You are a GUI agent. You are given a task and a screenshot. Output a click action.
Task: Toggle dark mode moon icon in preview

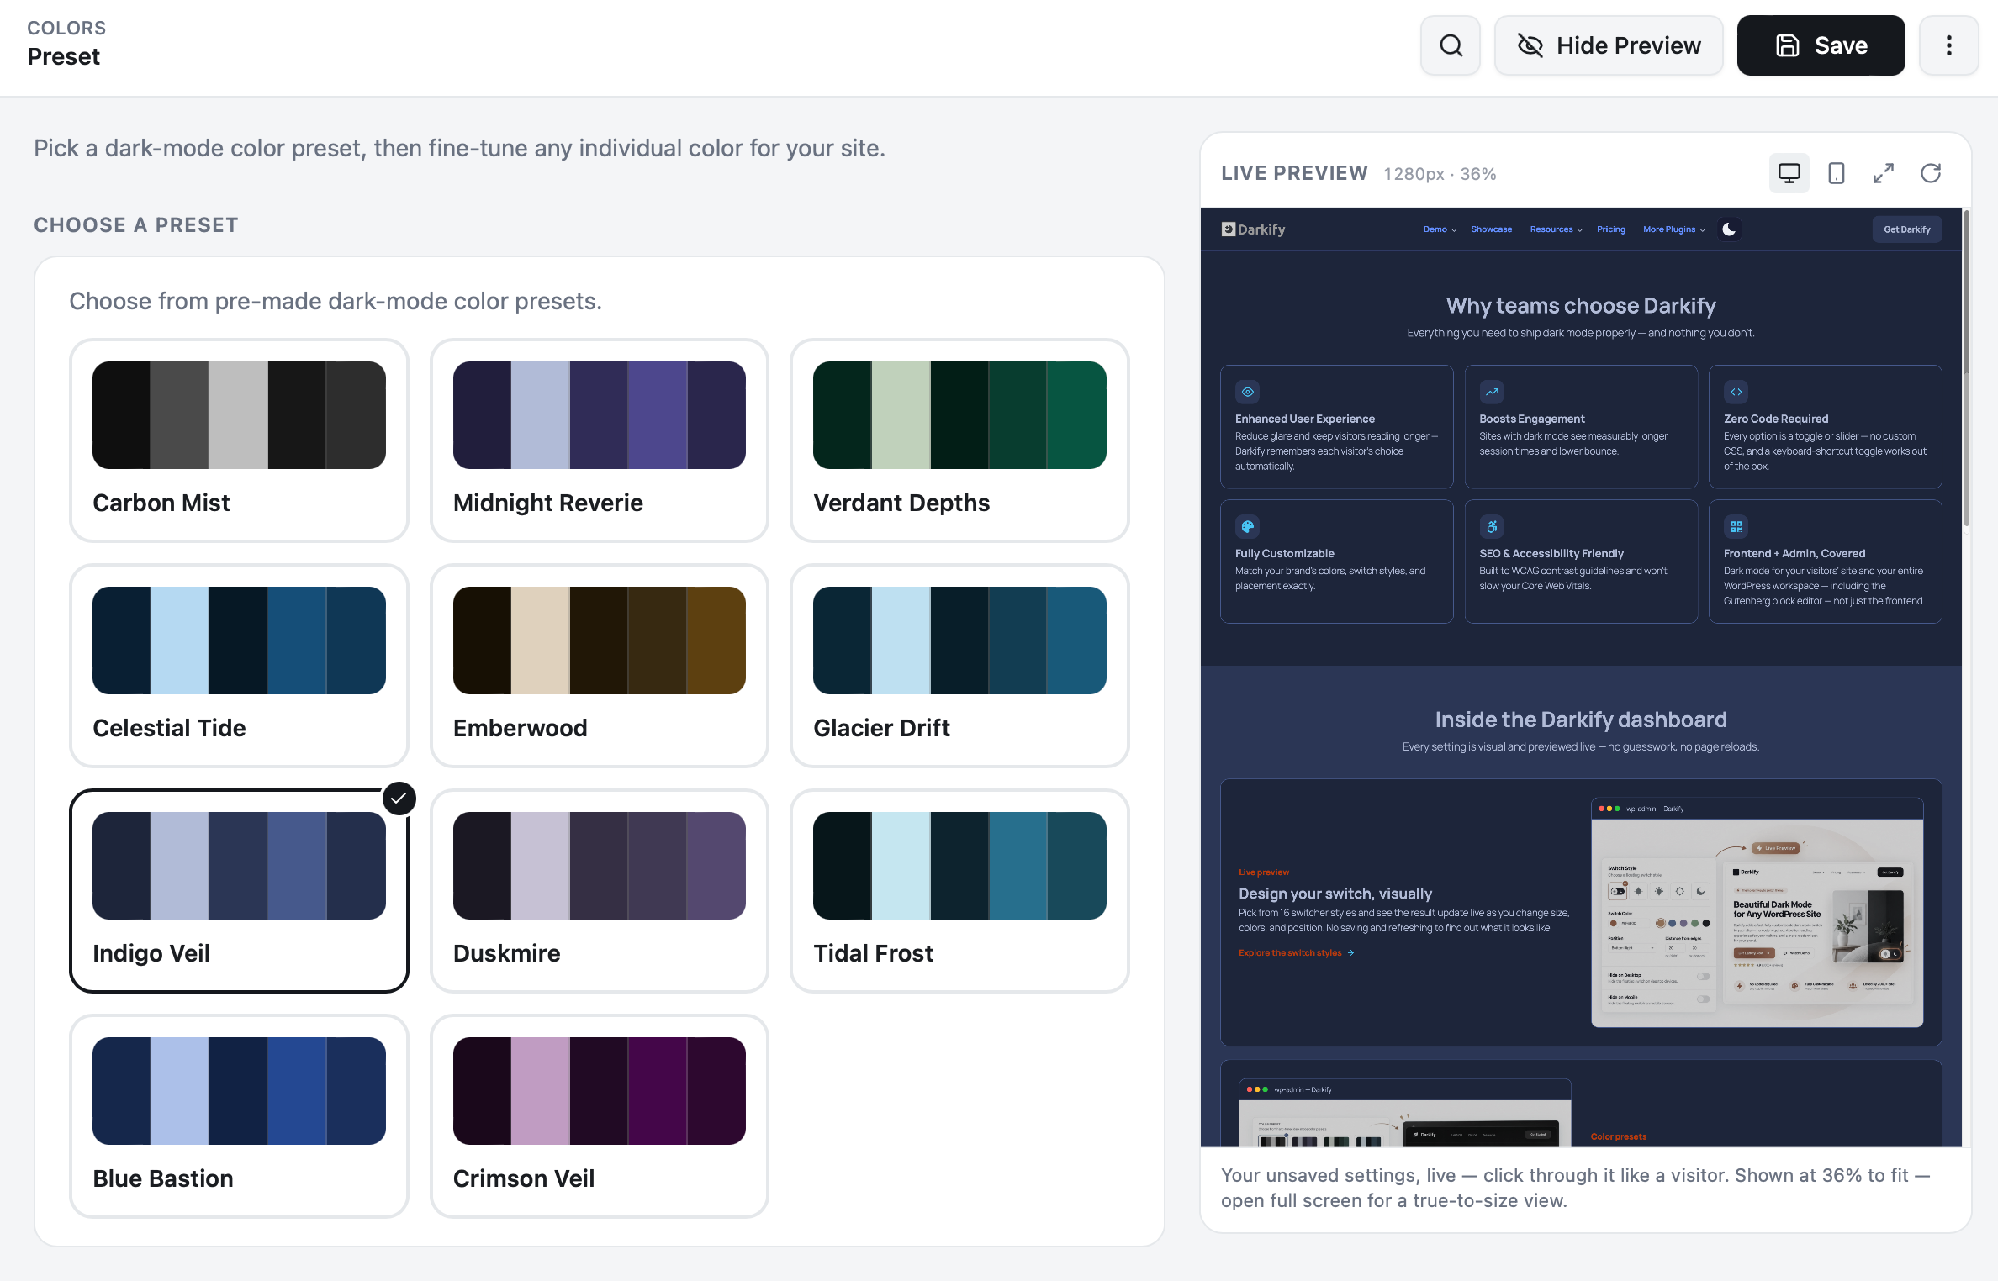coord(1729,229)
